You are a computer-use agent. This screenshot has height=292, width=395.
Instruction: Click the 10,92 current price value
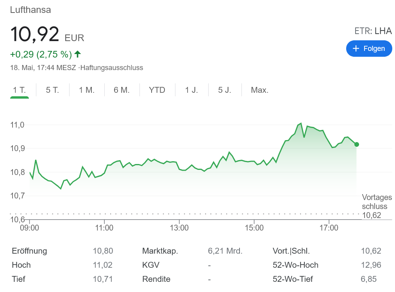[x=34, y=34]
